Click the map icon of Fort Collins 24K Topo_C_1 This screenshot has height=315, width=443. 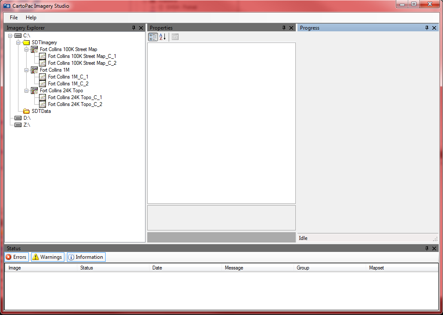click(42, 97)
